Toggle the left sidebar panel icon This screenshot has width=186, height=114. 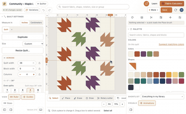(5, 110)
